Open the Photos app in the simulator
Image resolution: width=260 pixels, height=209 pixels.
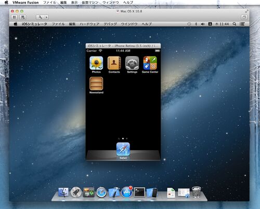[96, 63]
